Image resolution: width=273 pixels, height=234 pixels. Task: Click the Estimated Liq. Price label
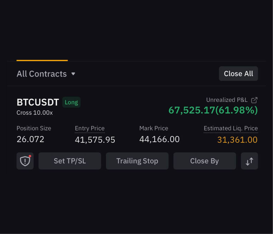[231, 128]
